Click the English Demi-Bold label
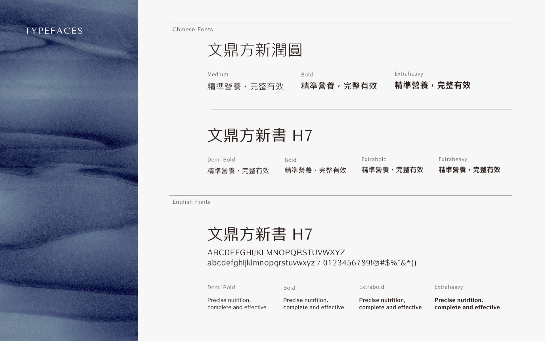Image resolution: width=545 pixels, height=341 pixels. (x=221, y=287)
